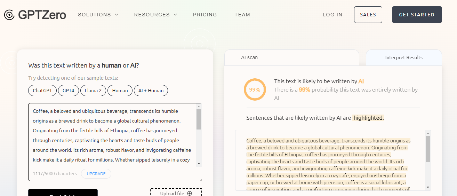Click the 'This text is likely to be written by AI' line
The image size is (457, 196).
click(319, 81)
